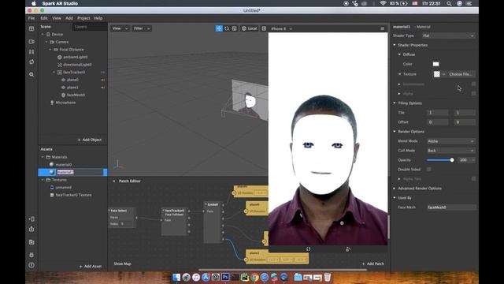Collapse the Focal Distance node

point(50,50)
